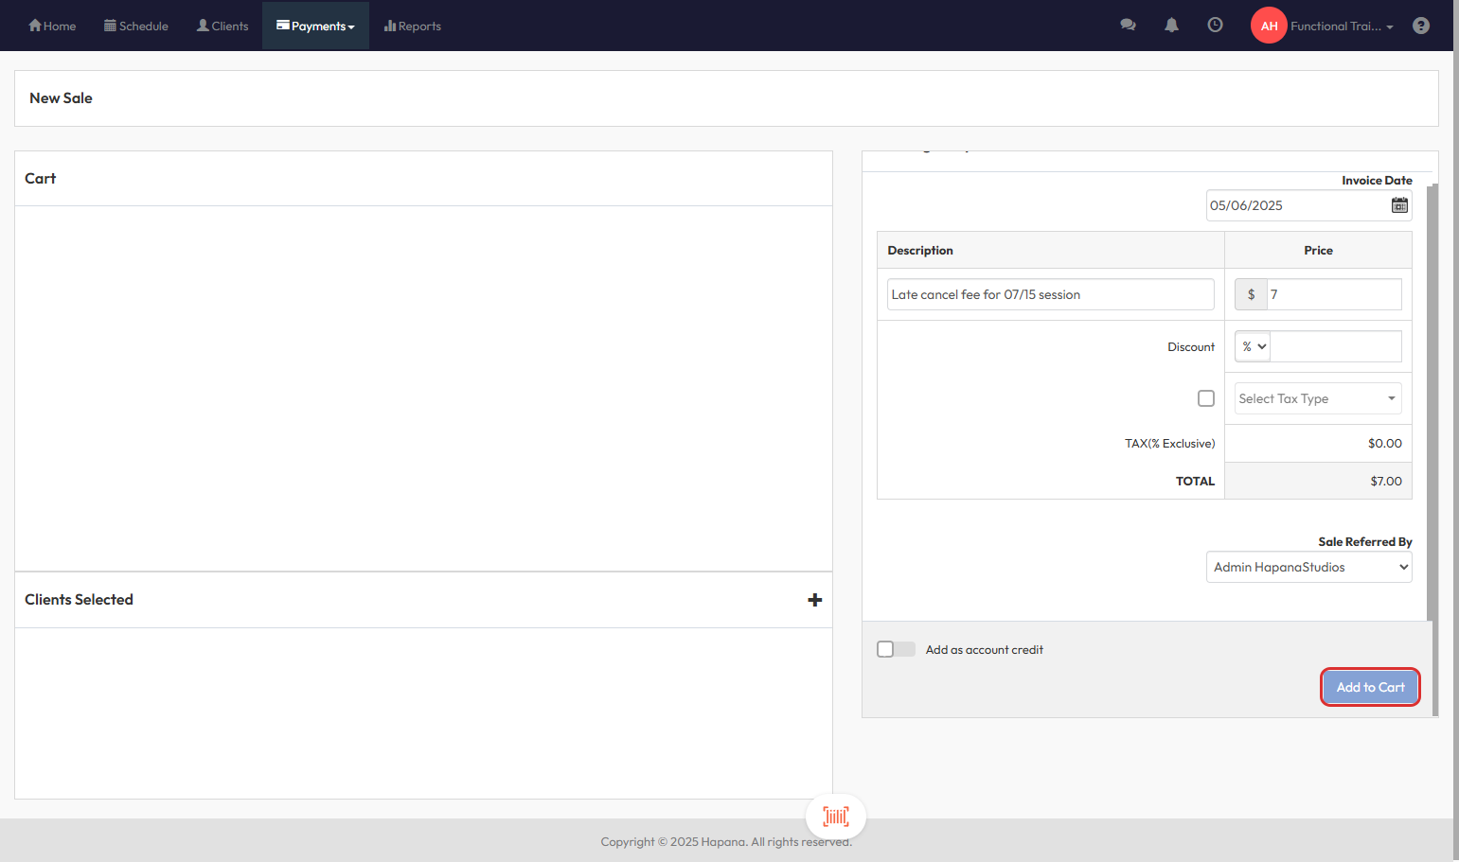Navigate to the Home link
Viewport: 1459px width, 862px height.
(52, 26)
